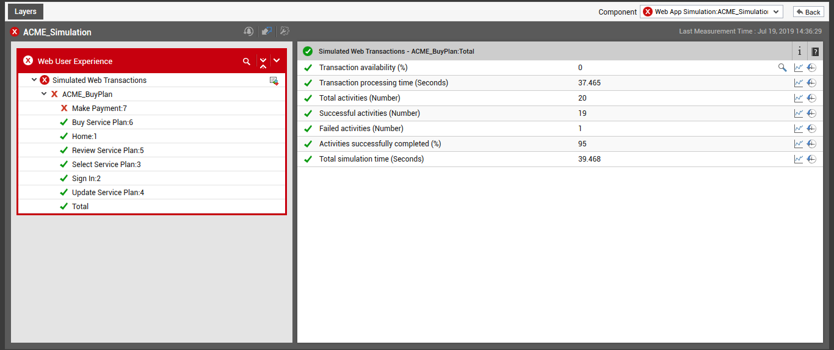Show history clock for Transaction processing time
The height and width of the screenshot is (350, 834).
coord(811,83)
